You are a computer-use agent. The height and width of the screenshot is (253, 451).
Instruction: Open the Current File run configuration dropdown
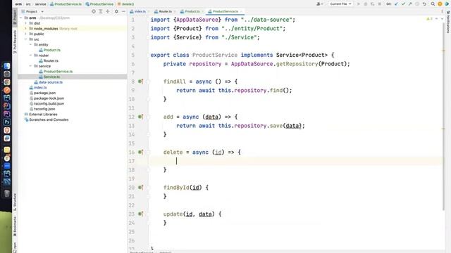pyautogui.click(x=340, y=4)
